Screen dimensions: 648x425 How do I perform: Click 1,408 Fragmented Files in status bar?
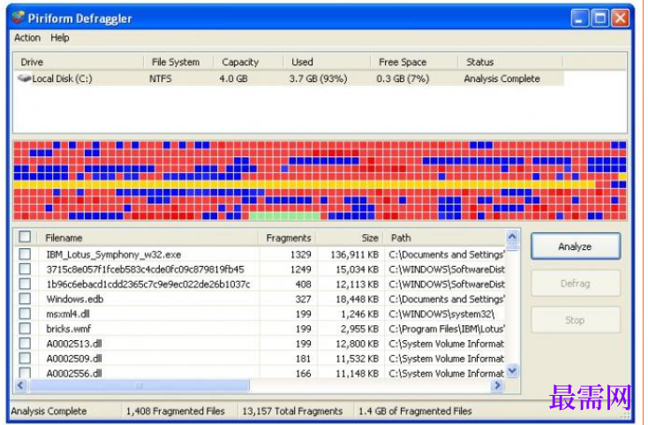click(175, 411)
